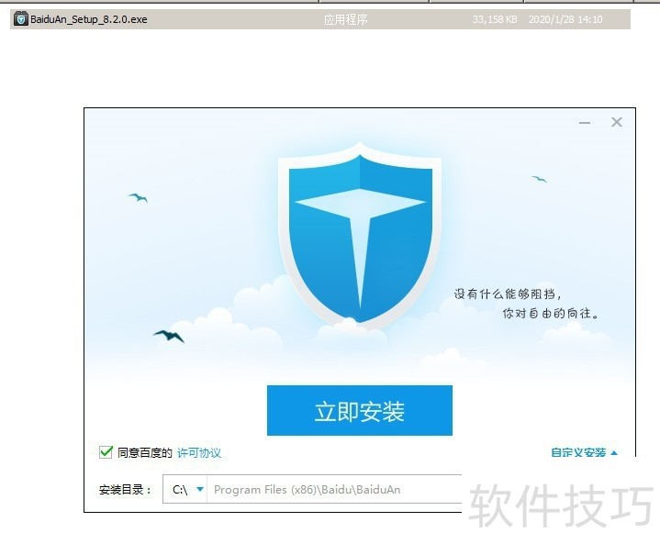Minimize the Baidu installer window
Screen dimensions: 660x555
[x=585, y=123]
